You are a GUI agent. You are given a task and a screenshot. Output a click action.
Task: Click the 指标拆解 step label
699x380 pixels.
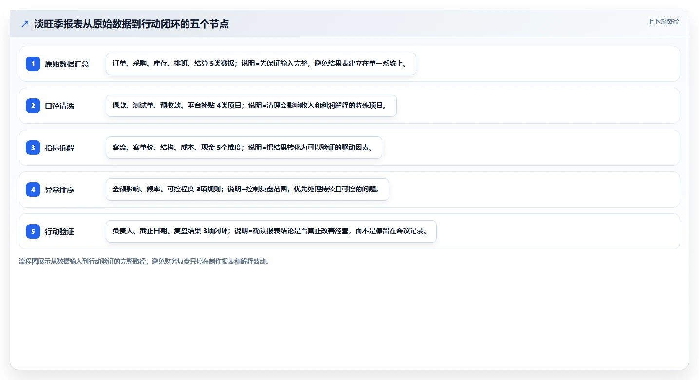coord(59,148)
